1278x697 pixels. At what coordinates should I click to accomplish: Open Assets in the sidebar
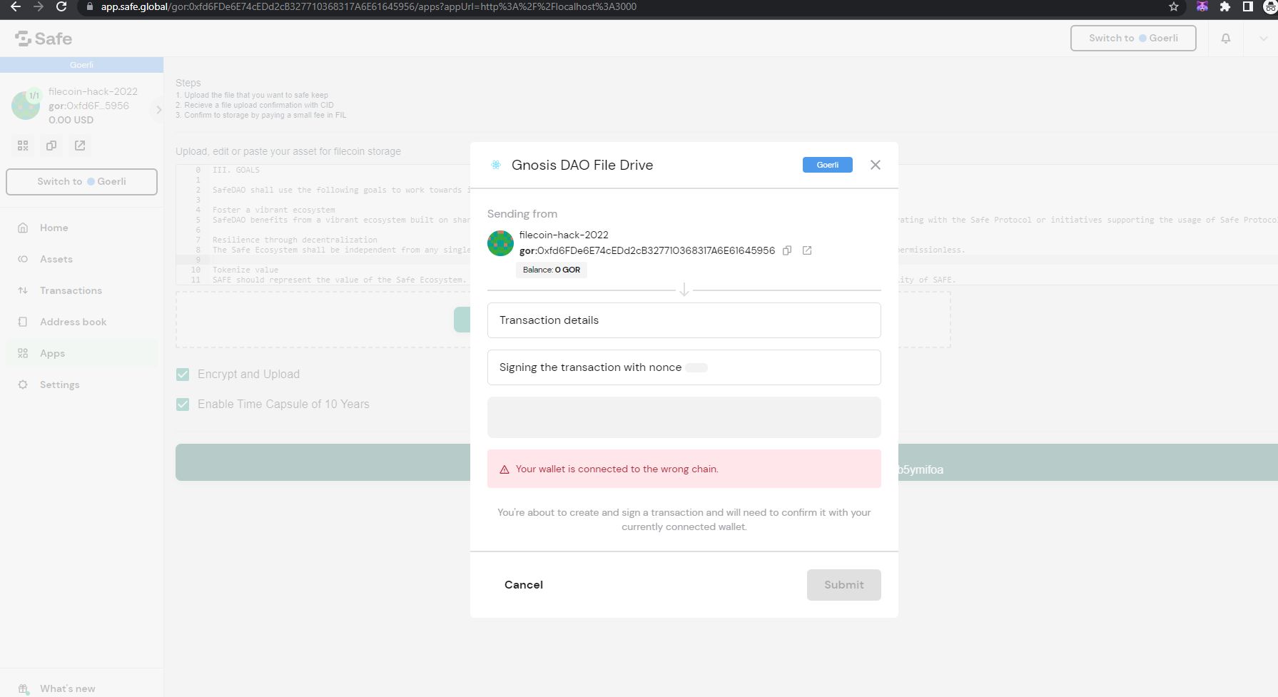[81, 259]
